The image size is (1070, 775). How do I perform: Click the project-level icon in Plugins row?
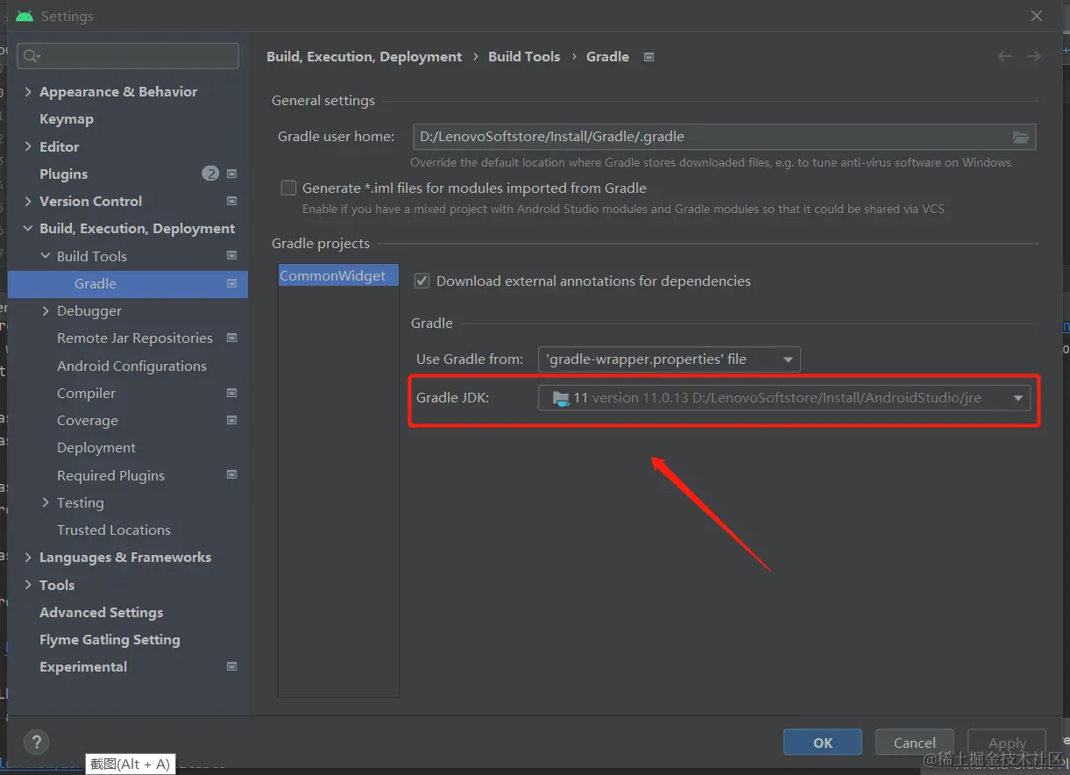point(232,174)
